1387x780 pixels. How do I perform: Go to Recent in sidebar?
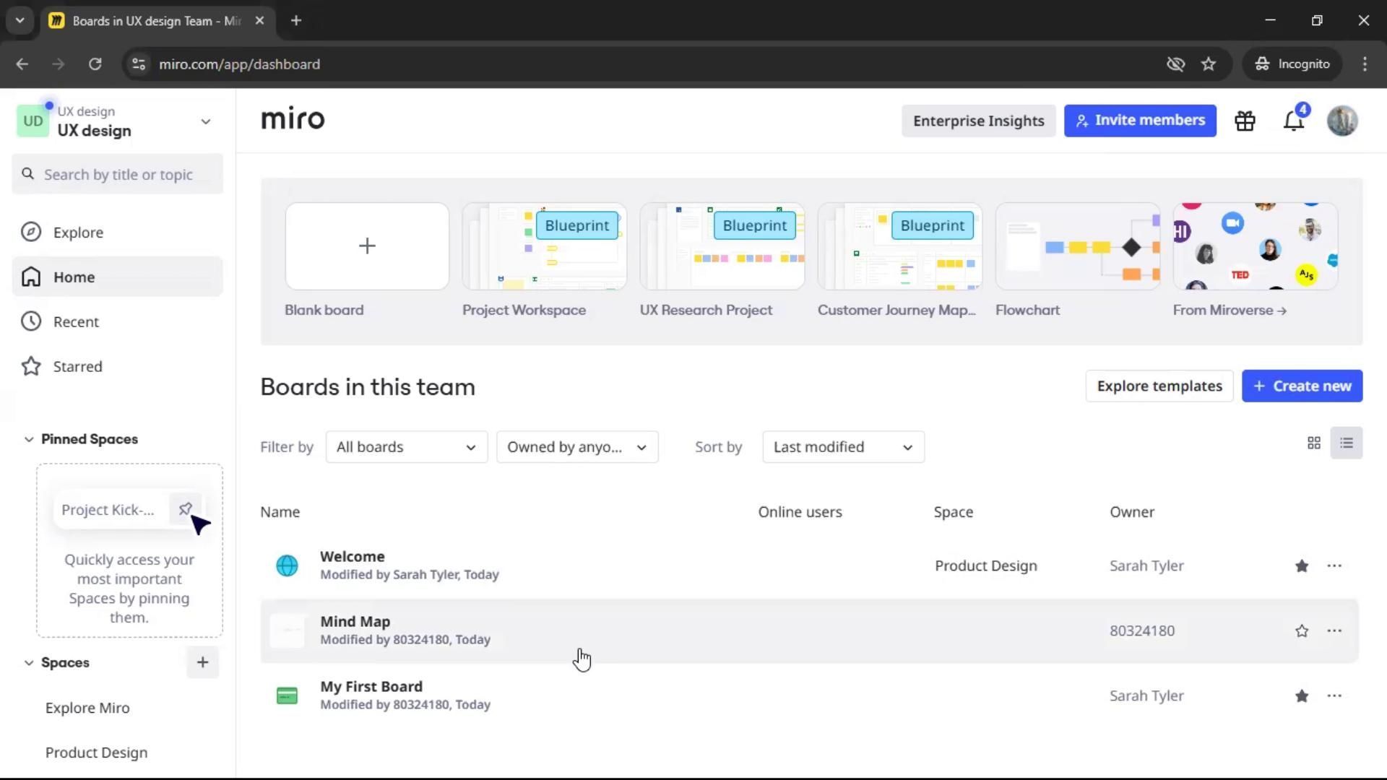(76, 322)
